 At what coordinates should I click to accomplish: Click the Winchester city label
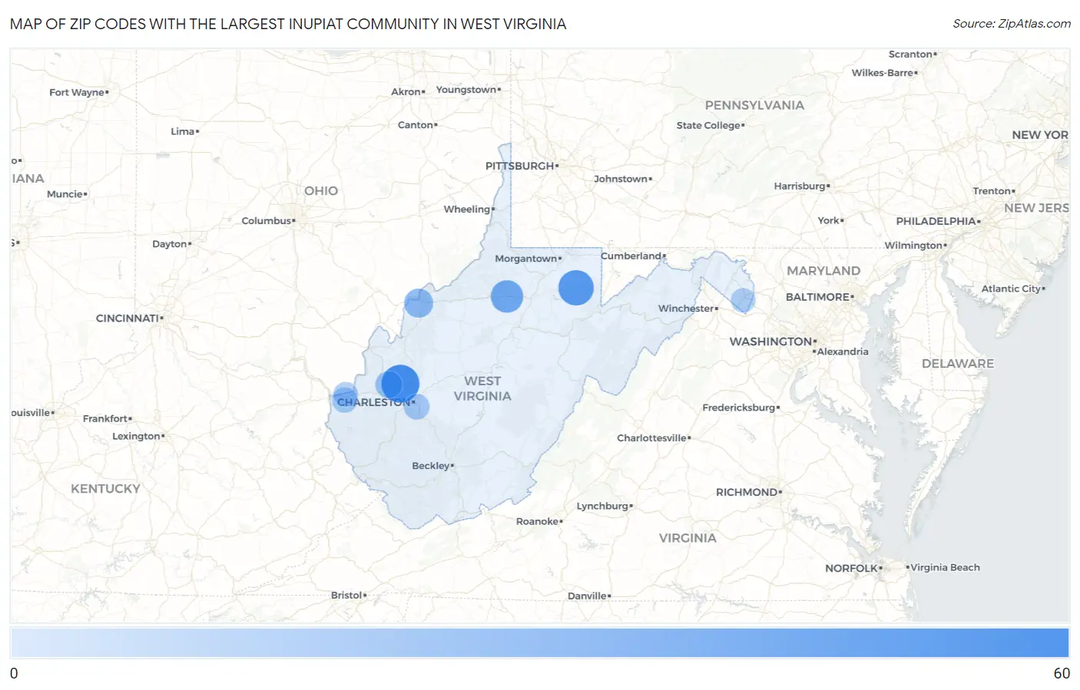click(x=686, y=309)
